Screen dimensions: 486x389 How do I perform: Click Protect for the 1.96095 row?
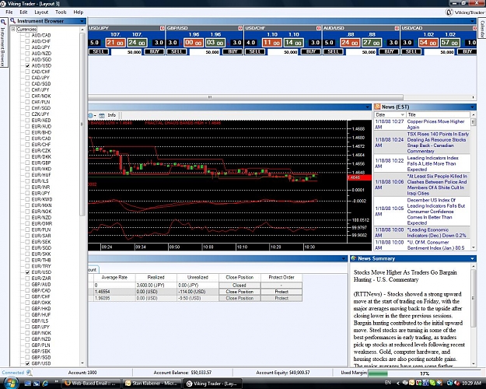(281, 298)
